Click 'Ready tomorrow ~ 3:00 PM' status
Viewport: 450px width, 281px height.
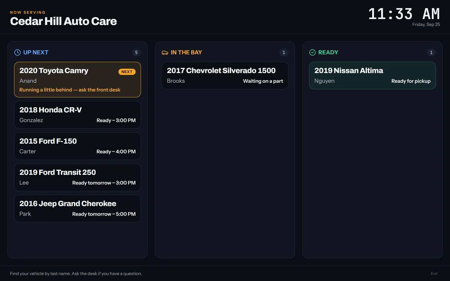[104, 183]
